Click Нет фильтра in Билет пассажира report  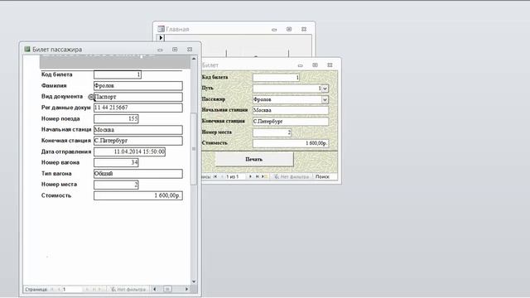(x=129, y=289)
